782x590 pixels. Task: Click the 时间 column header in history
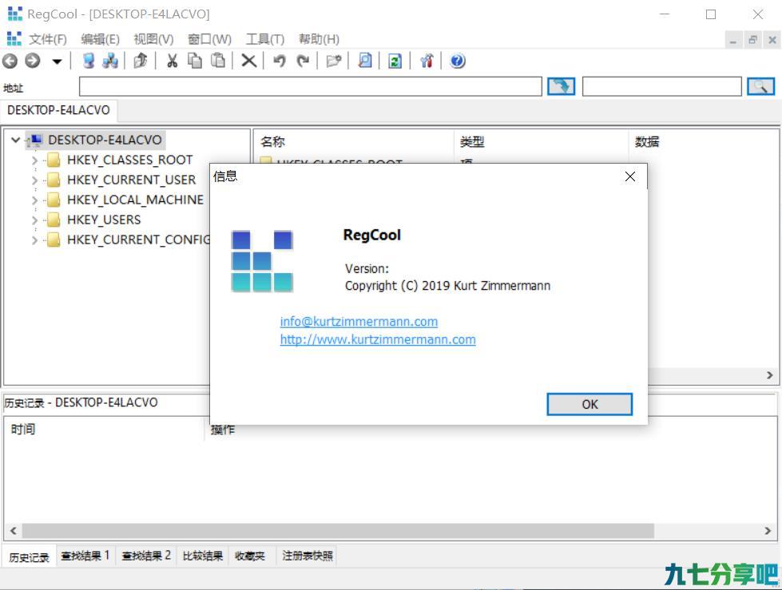tap(105, 429)
